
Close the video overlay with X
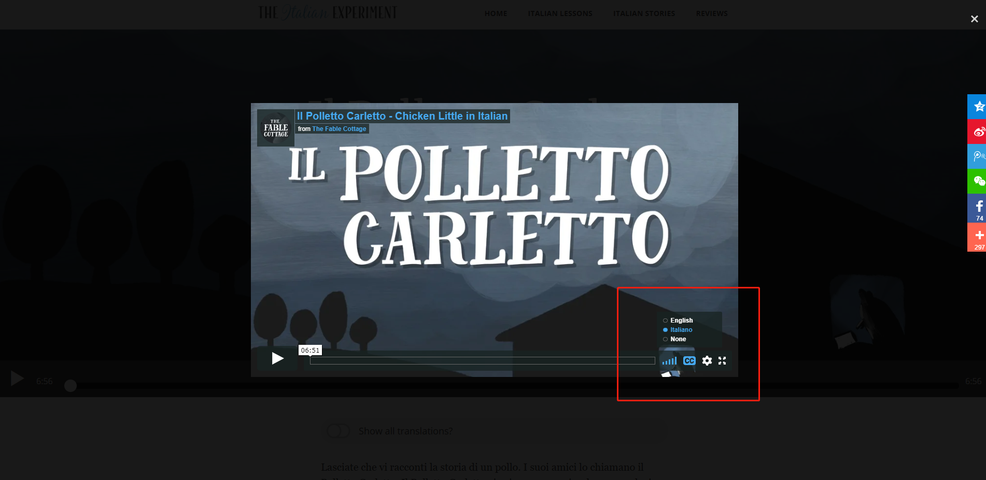click(974, 19)
